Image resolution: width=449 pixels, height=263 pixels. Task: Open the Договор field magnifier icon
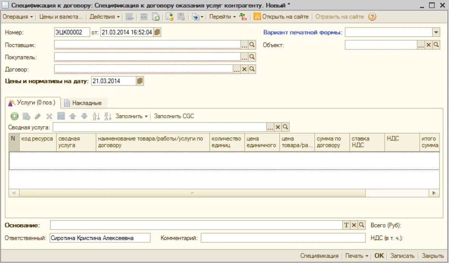[x=252, y=69]
